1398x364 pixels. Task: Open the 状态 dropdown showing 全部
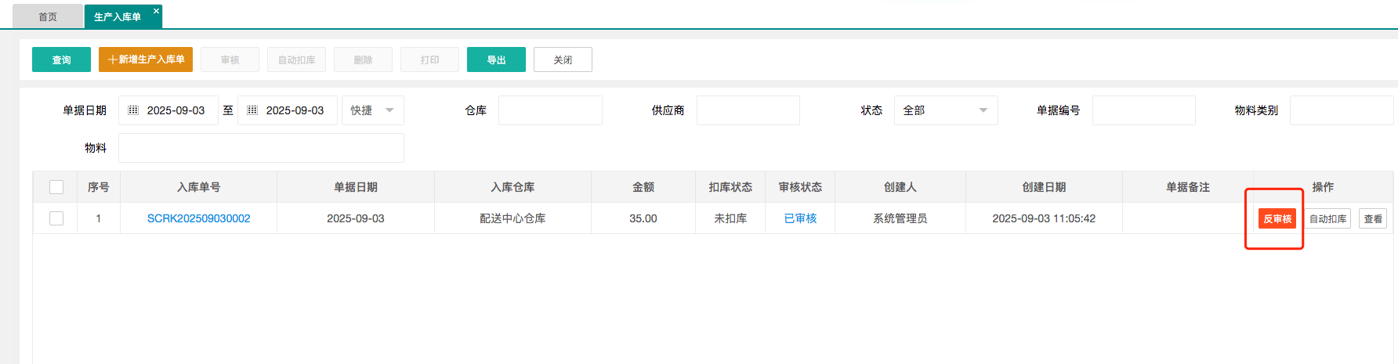(x=945, y=110)
